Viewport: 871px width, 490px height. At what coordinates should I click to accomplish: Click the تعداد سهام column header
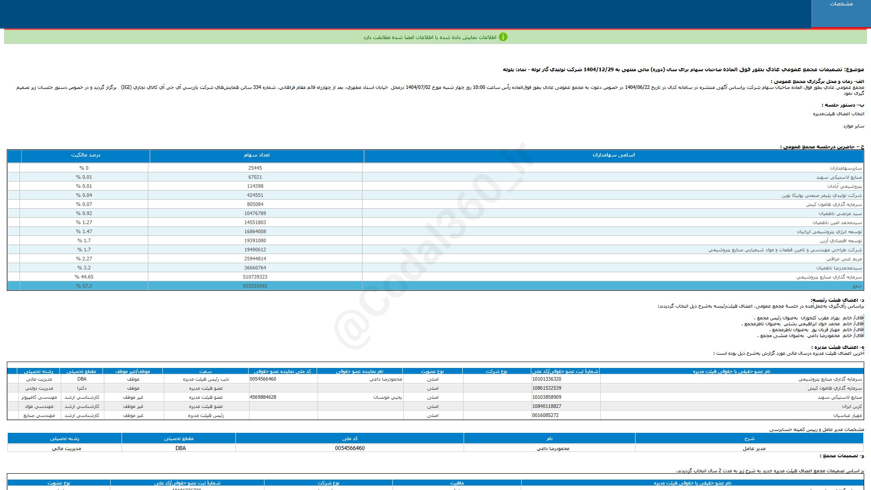coord(256,155)
